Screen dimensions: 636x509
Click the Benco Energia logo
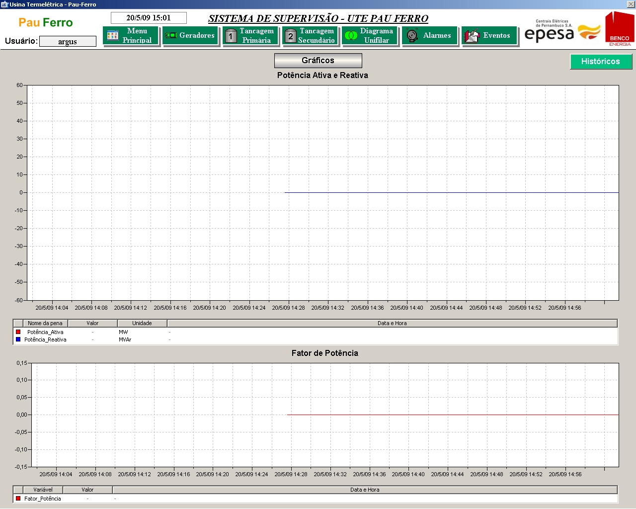[620, 29]
